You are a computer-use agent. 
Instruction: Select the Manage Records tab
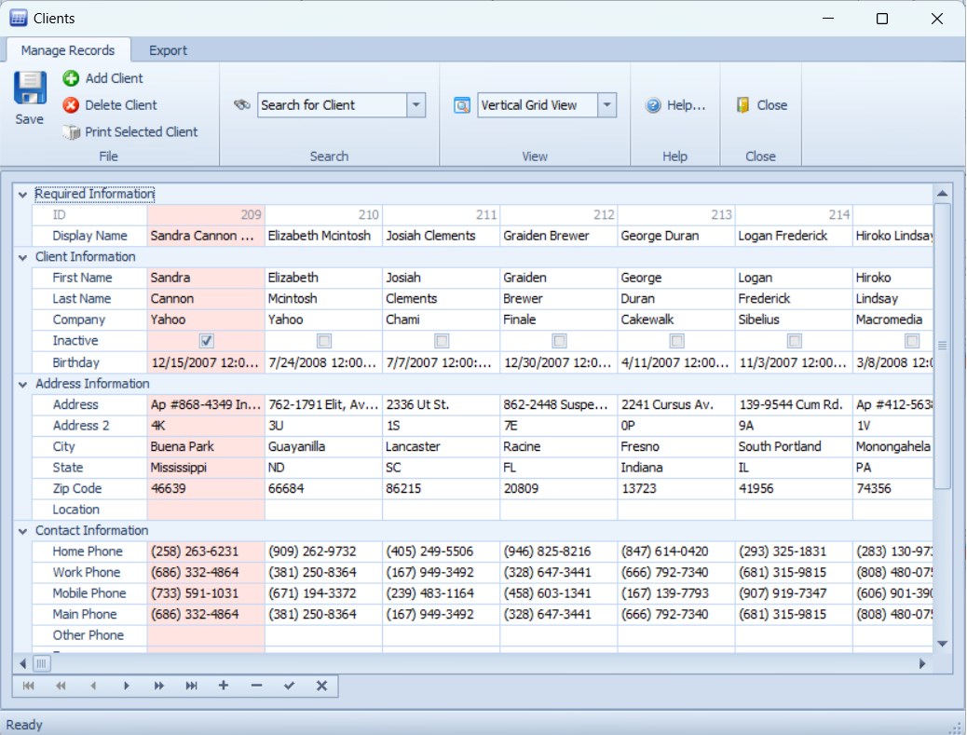point(68,50)
